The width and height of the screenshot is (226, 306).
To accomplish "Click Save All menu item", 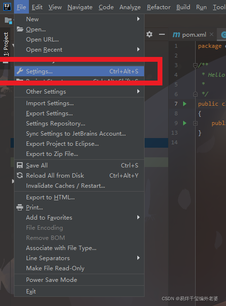I will click(x=80, y=165).
